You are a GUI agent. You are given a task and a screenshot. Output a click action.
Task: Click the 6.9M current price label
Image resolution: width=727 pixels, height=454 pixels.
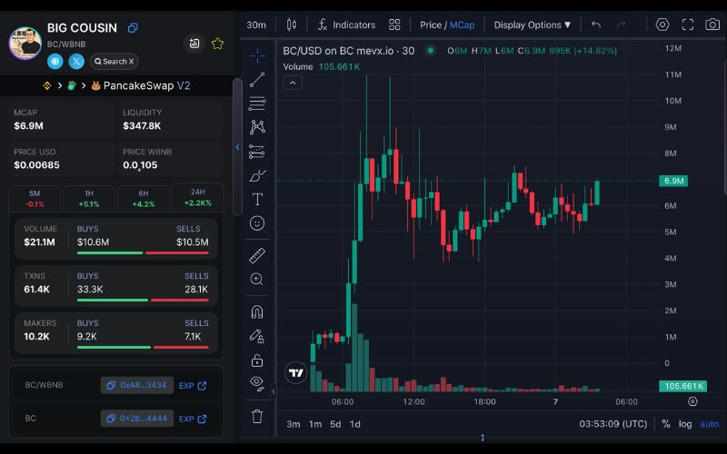673,181
